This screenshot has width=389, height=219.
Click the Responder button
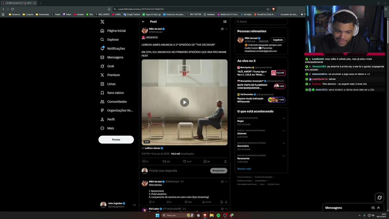[219, 171]
